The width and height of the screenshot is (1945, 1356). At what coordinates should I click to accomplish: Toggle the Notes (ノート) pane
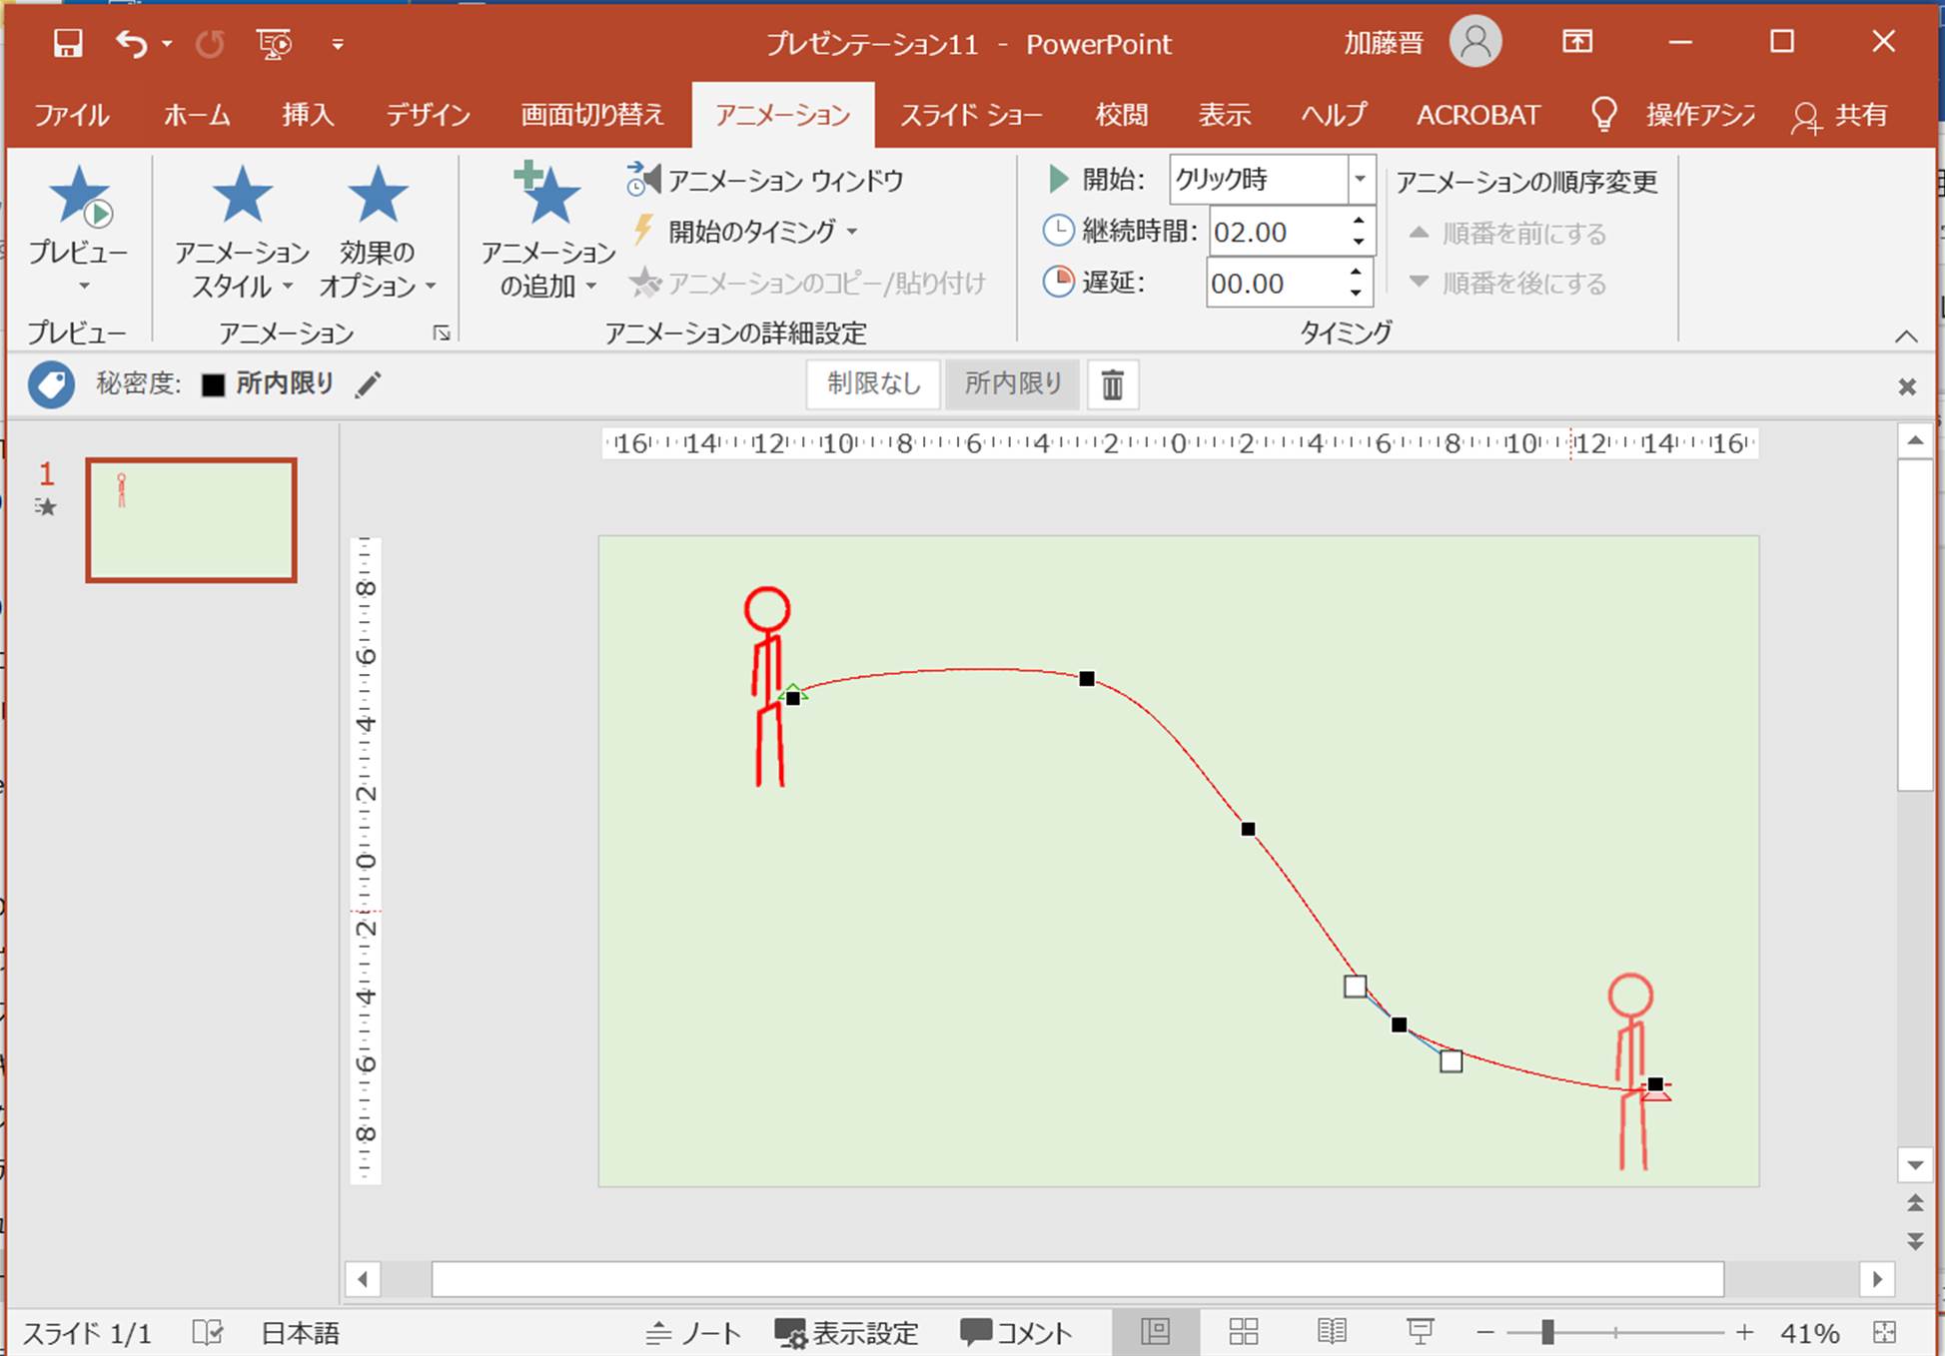(693, 1332)
